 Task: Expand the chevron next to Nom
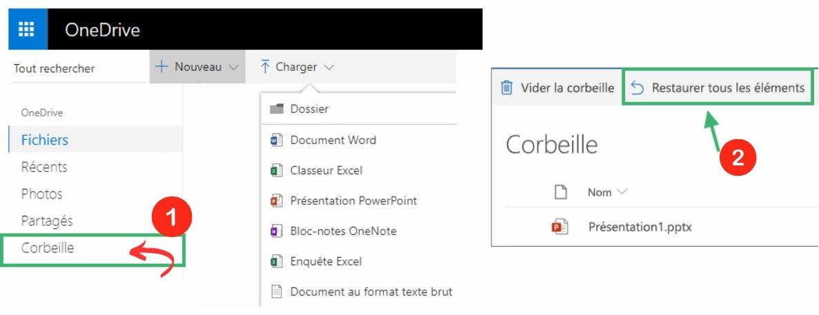[x=622, y=192]
